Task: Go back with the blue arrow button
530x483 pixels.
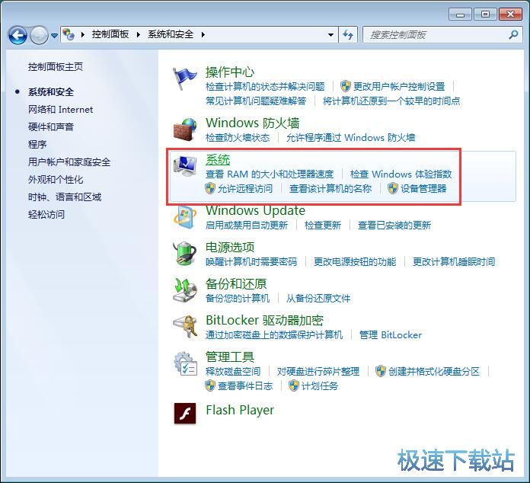Action: click(18, 35)
